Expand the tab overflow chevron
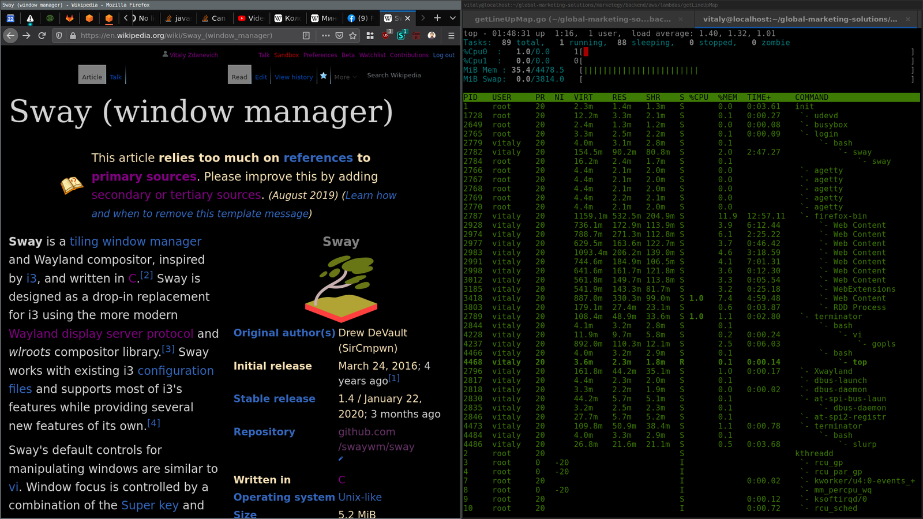 pos(452,18)
